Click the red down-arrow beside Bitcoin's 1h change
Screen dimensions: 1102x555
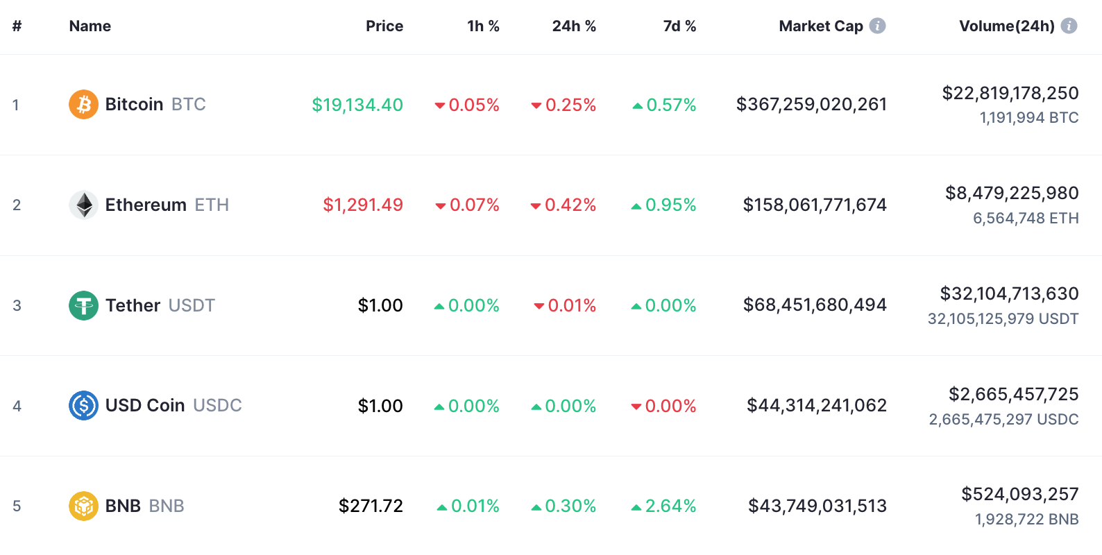point(441,105)
